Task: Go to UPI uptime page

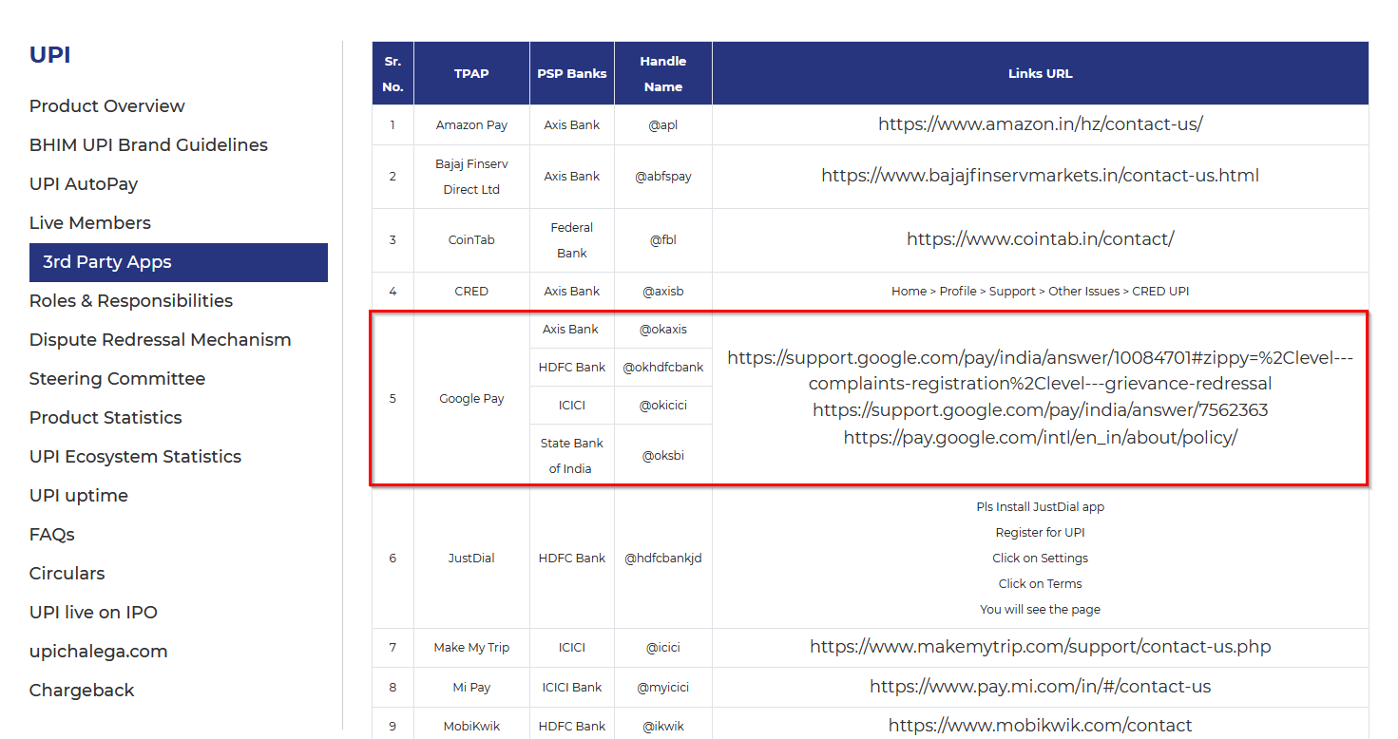Action: pos(79,496)
